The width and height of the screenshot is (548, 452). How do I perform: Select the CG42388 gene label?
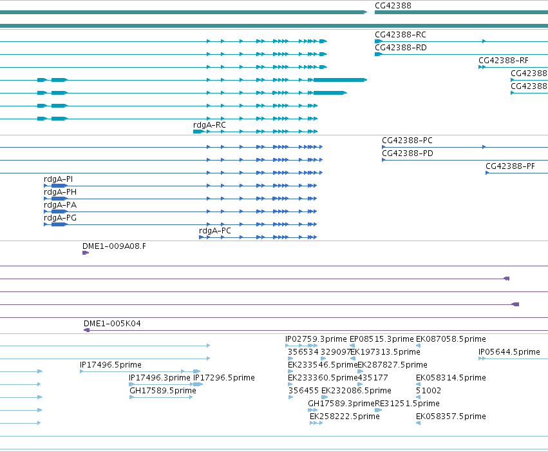coord(393,6)
